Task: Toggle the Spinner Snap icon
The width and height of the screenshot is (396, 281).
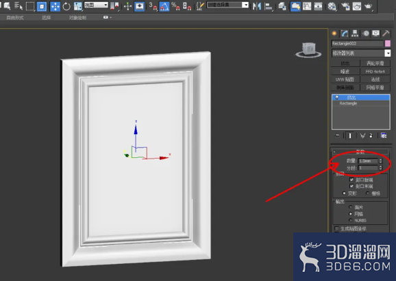Action: [x=186, y=6]
